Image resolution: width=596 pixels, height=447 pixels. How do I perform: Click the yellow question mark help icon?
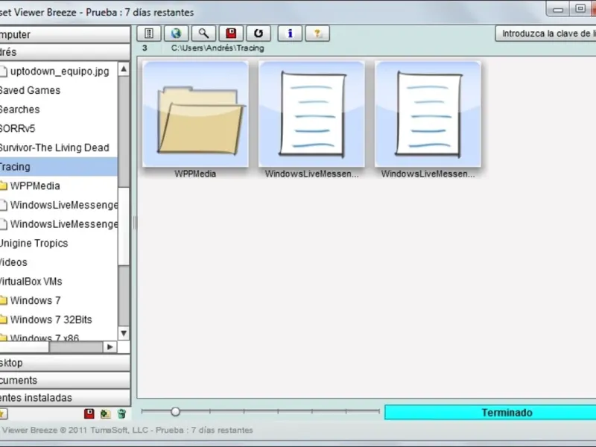pyautogui.click(x=317, y=34)
